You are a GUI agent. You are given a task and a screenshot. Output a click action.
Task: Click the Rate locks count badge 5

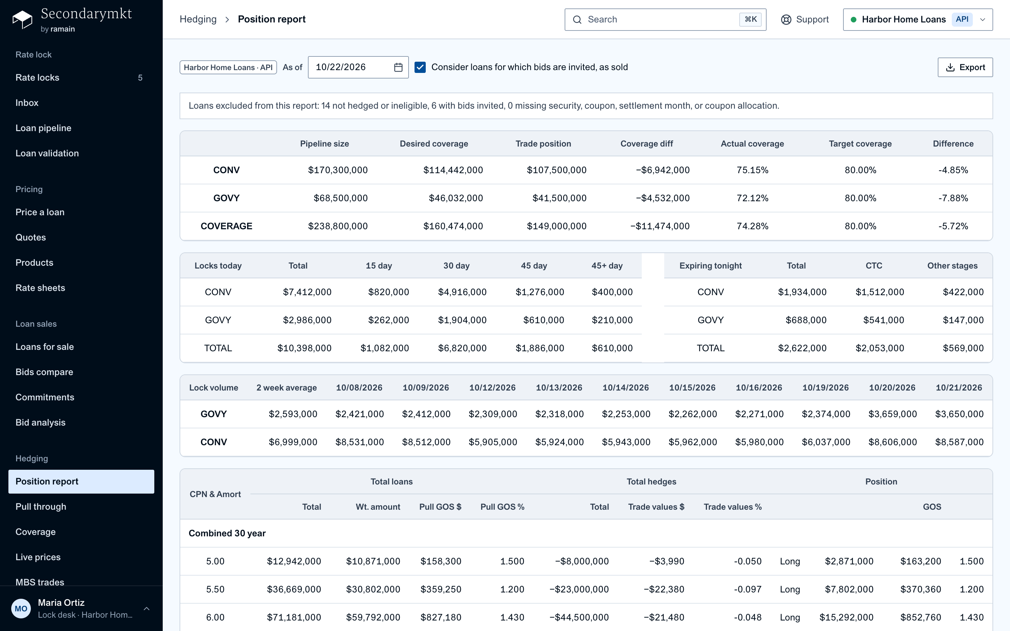pyautogui.click(x=140, y=78)
